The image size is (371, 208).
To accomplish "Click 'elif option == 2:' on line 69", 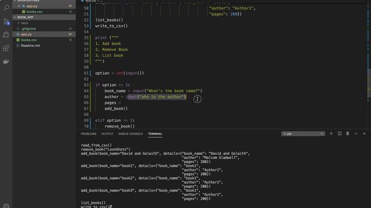I will coord(115,120).
